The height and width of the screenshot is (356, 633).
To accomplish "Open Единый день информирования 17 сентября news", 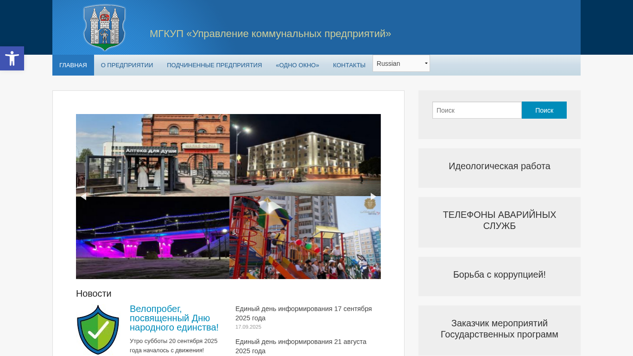I will pyautogui.click(x=304, y=313).
